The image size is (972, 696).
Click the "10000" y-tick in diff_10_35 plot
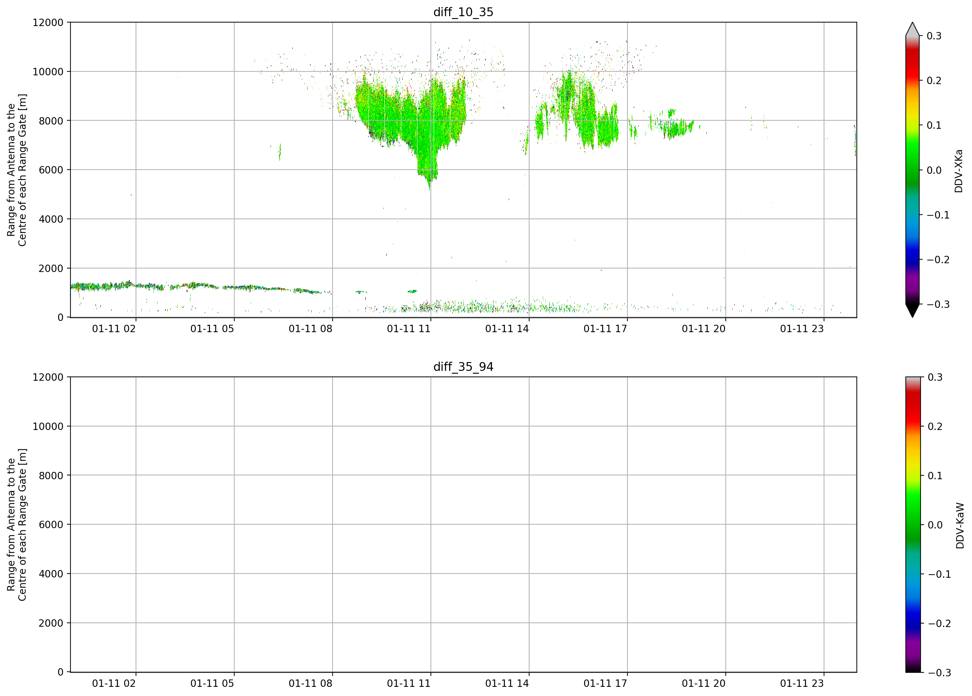48,72
